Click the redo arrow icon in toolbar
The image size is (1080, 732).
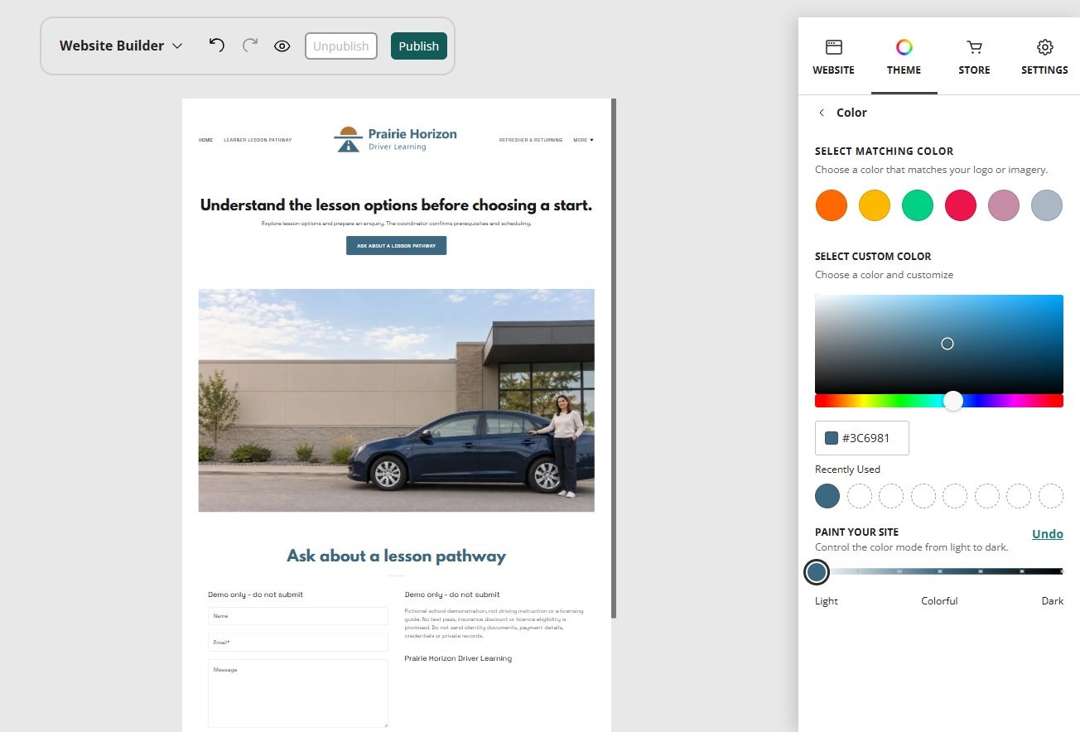point(249,45)
